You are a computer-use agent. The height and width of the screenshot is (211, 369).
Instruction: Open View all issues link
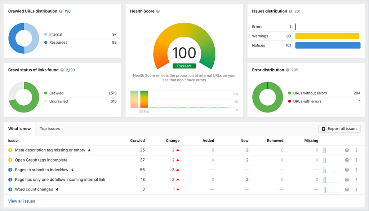coord(21,201)
